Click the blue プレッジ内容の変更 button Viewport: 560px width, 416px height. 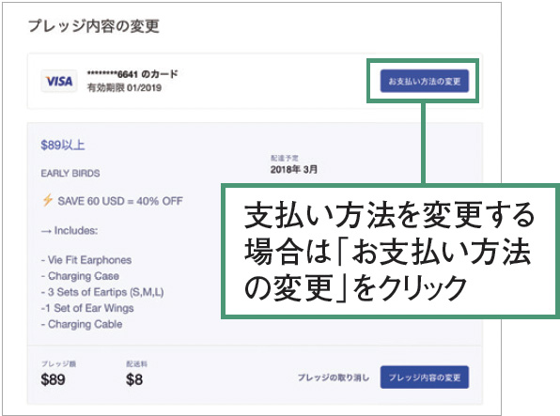tap(425, 377)
